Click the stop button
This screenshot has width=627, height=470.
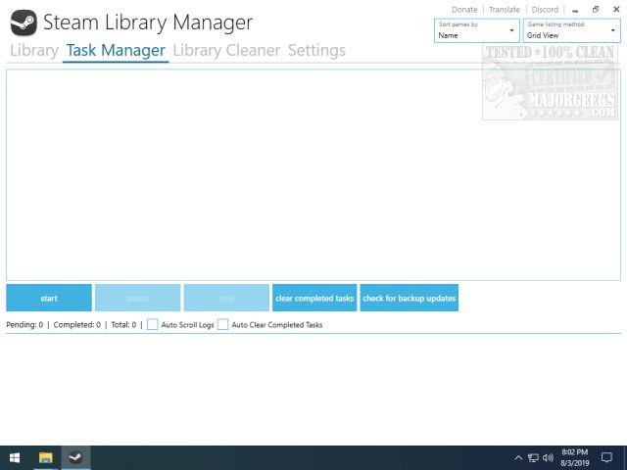click(226, 298)
